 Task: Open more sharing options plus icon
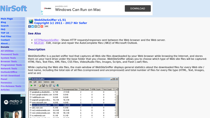pyautogui.click(x=42, y=26)
